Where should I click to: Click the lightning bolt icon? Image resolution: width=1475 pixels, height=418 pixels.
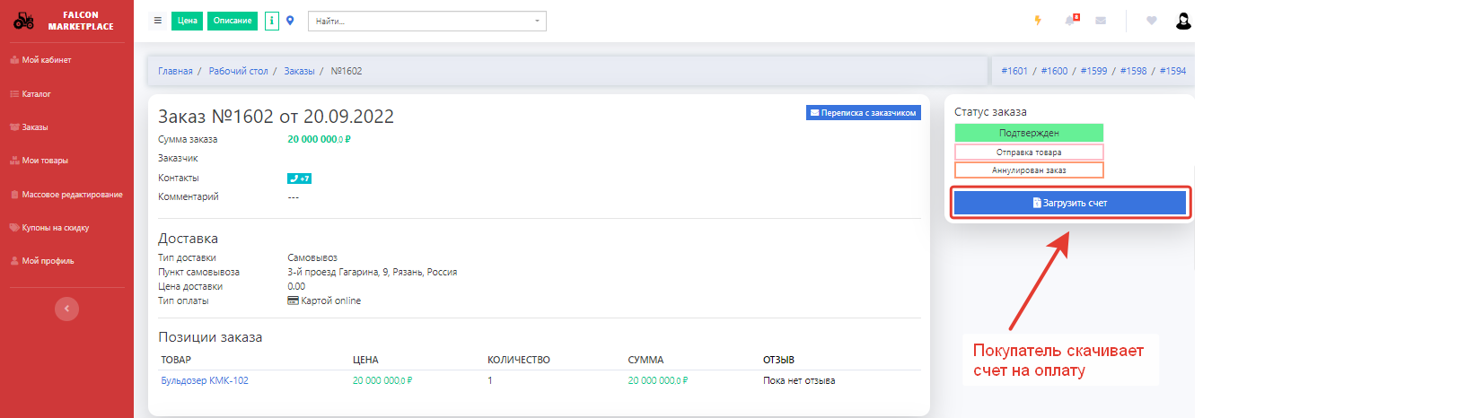click(x=1038, y=21)
